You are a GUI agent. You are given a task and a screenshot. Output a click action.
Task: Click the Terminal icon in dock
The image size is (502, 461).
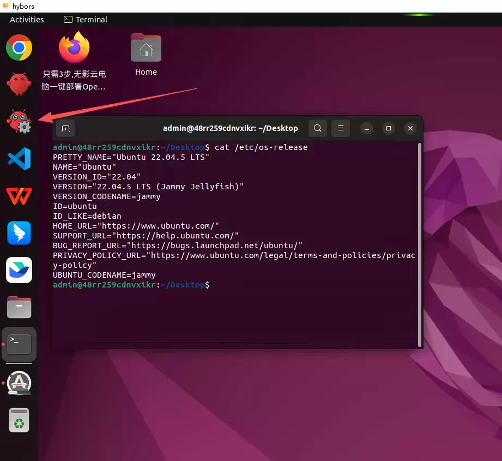coord(19,344)
